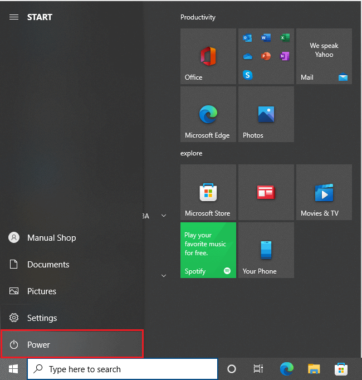Open the Documents folder shortcut

[48, 265]
